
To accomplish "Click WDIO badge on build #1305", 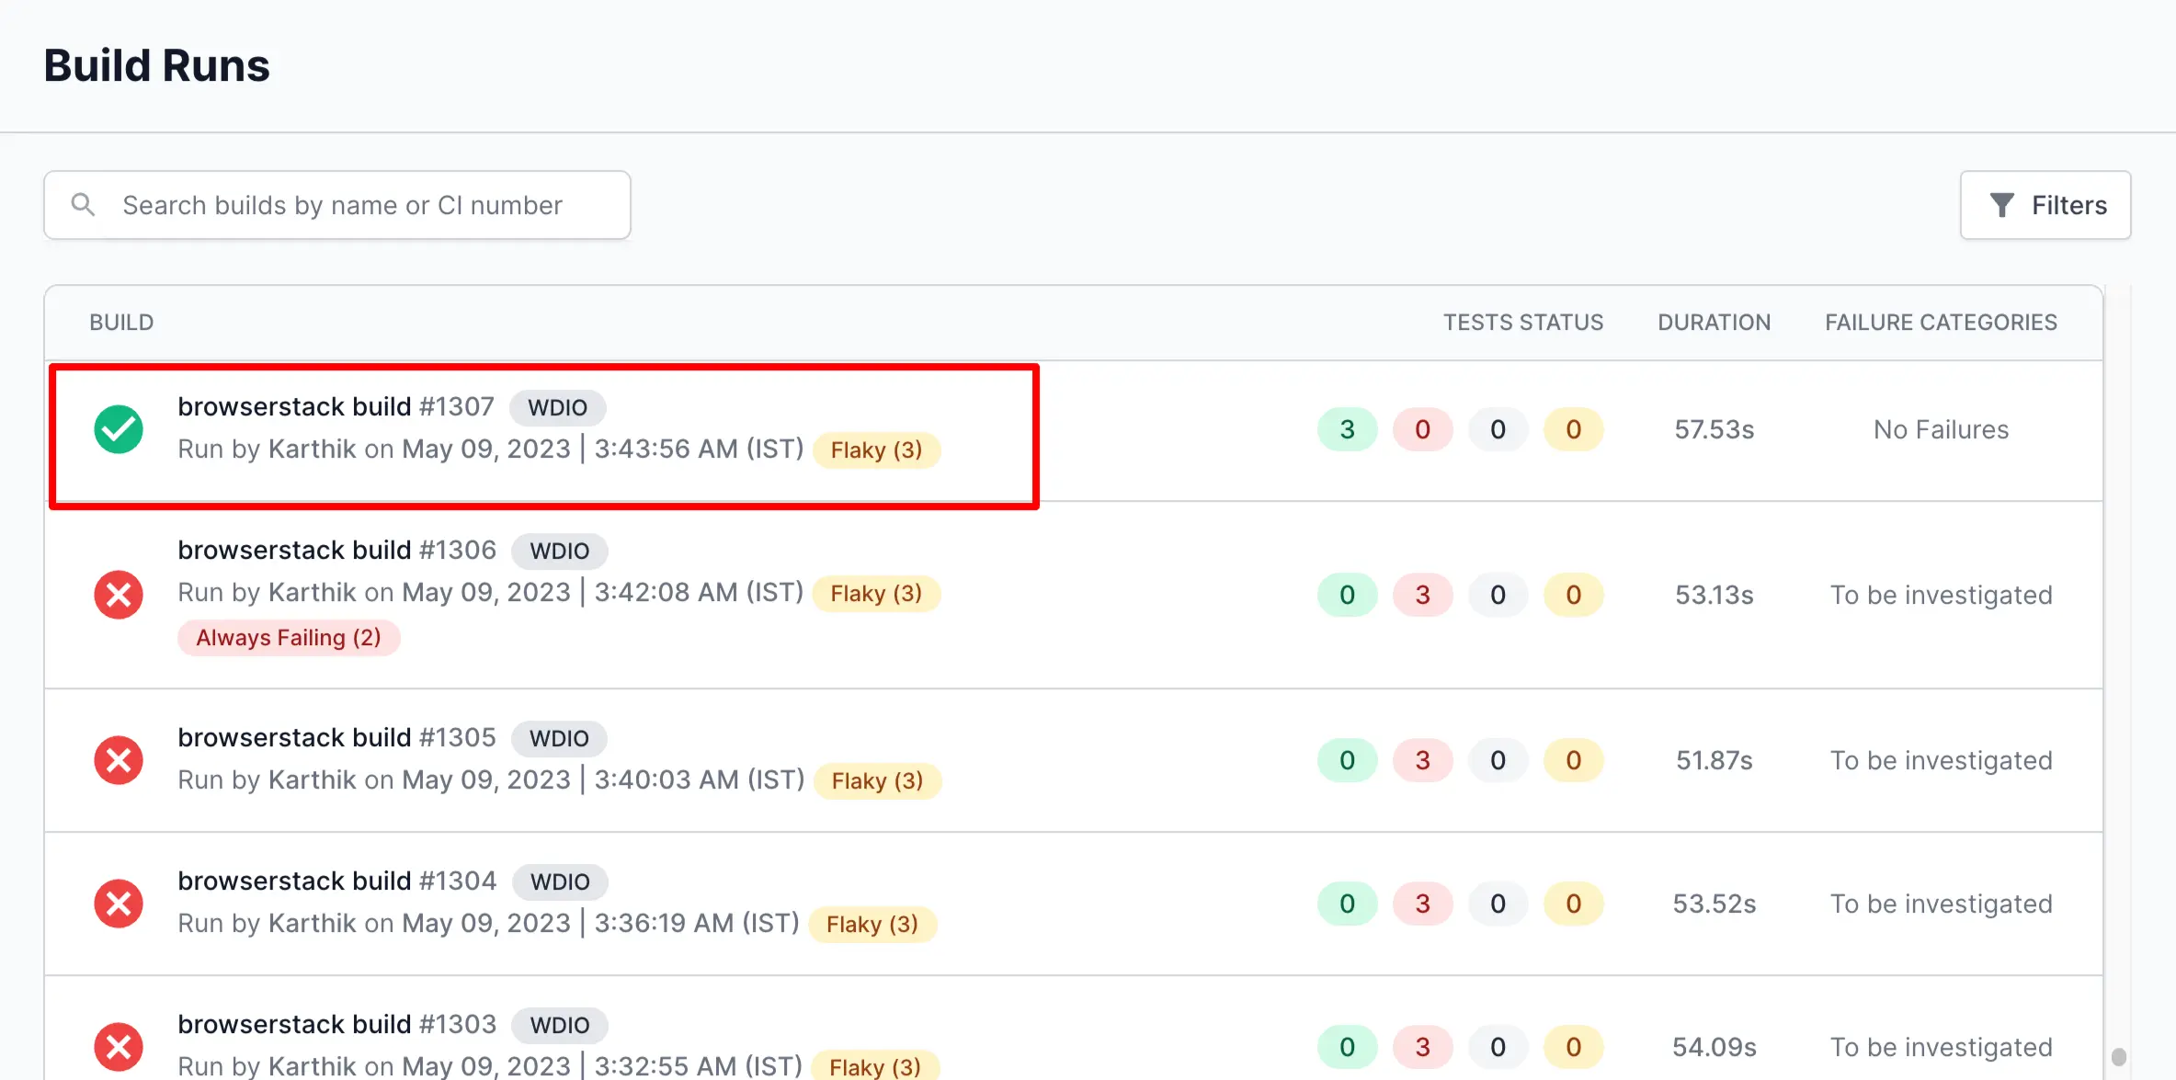I will click(559, 738).
